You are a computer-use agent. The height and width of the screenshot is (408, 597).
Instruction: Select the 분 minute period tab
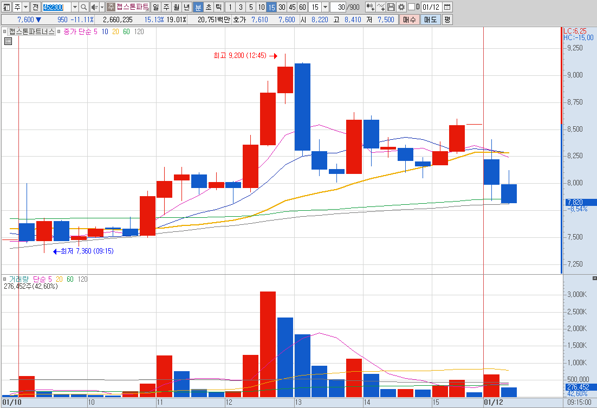coord(198,7)
